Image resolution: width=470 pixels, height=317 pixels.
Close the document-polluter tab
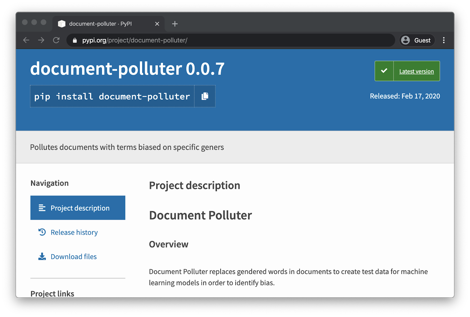[x=157, y=24]
